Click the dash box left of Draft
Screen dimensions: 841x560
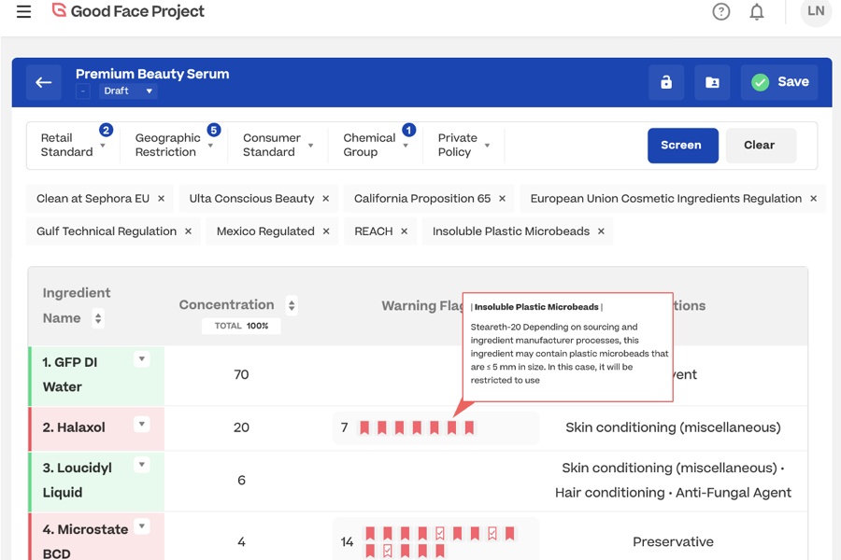click(x=82, y=91)
